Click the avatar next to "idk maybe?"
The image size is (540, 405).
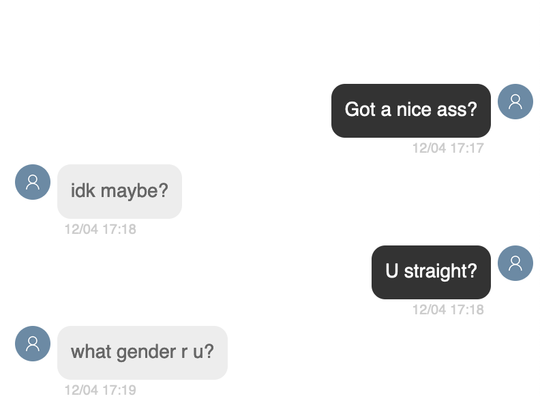tap(33, 182)
